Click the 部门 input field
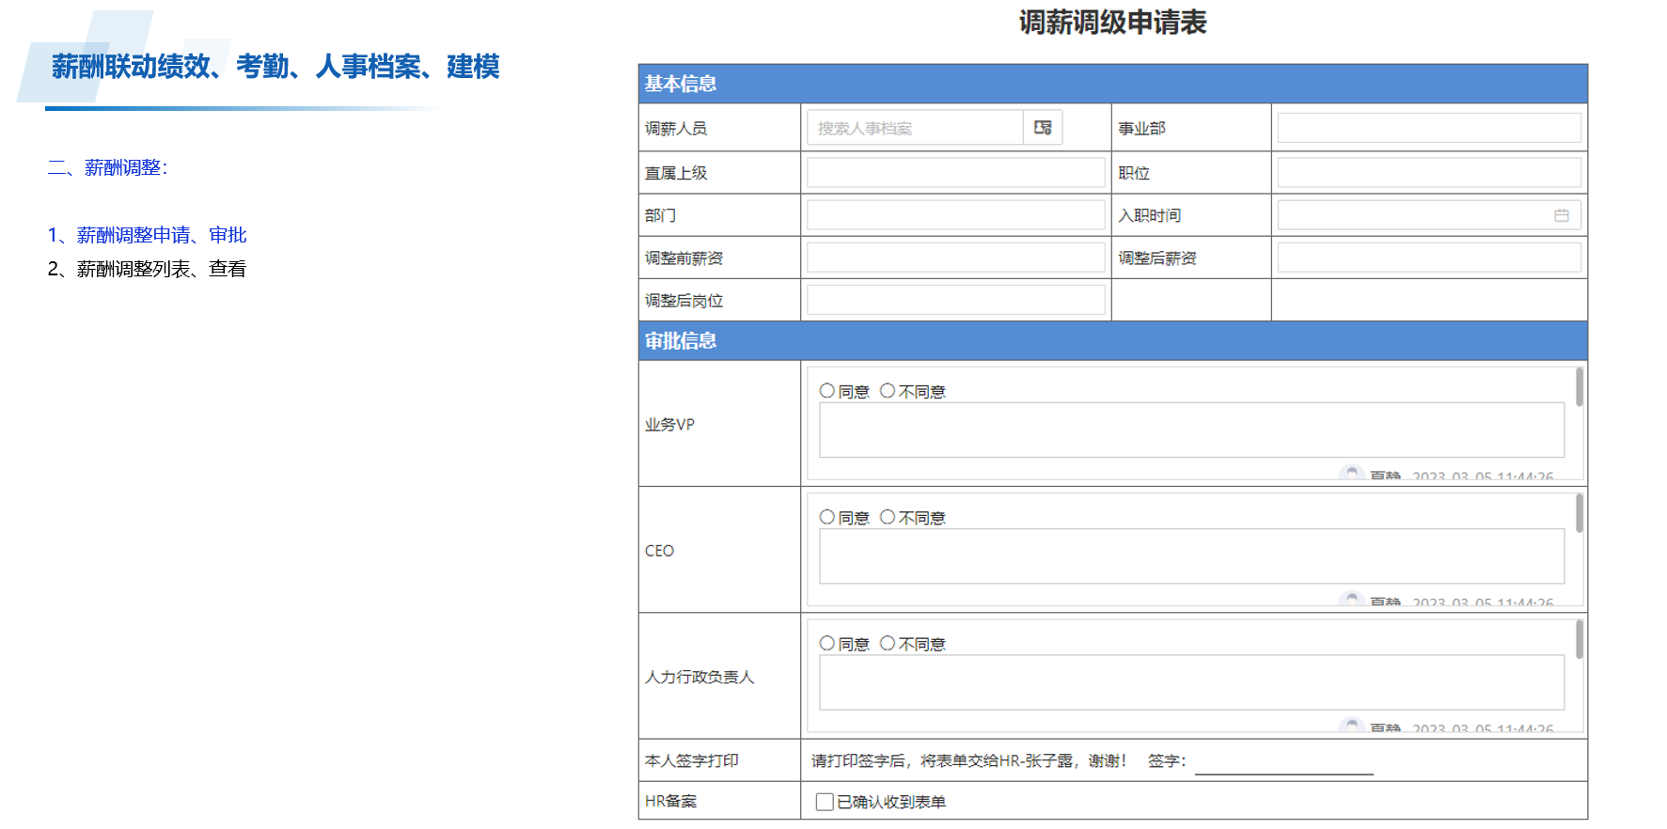The height and width of the screenshot is (829, 1667). pyautogui.click(x=956, y=215)
